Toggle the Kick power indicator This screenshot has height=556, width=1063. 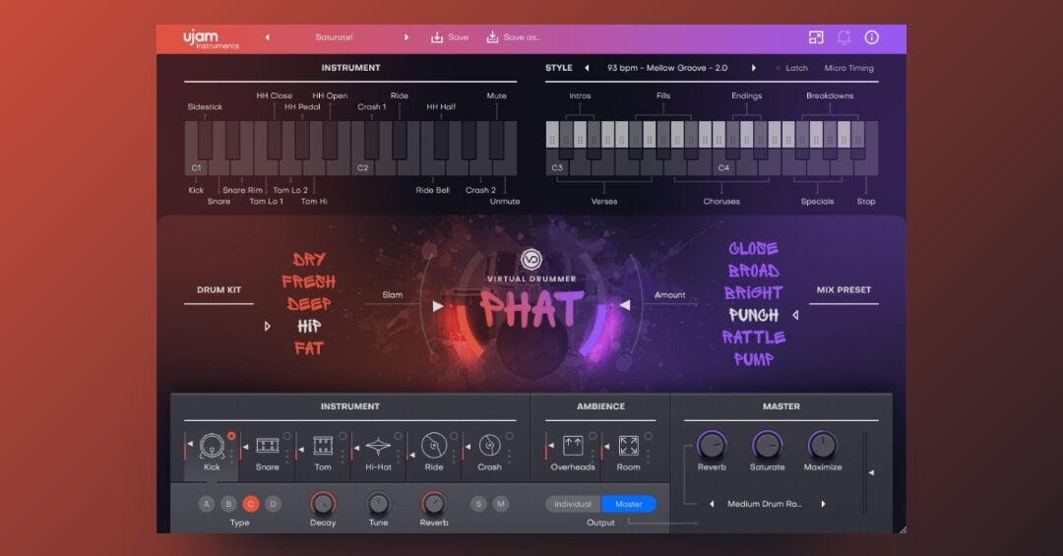[231, 436]
